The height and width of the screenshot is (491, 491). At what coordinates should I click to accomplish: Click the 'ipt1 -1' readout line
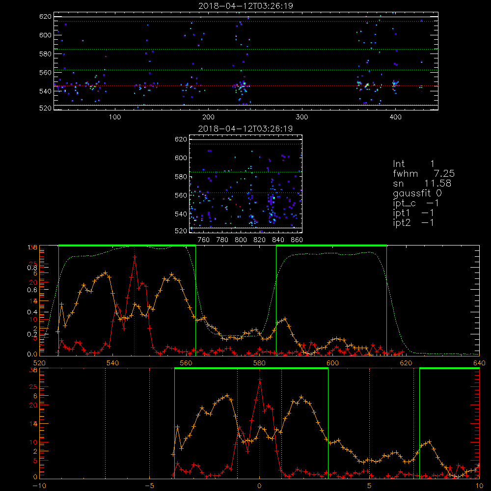[413, 213]
